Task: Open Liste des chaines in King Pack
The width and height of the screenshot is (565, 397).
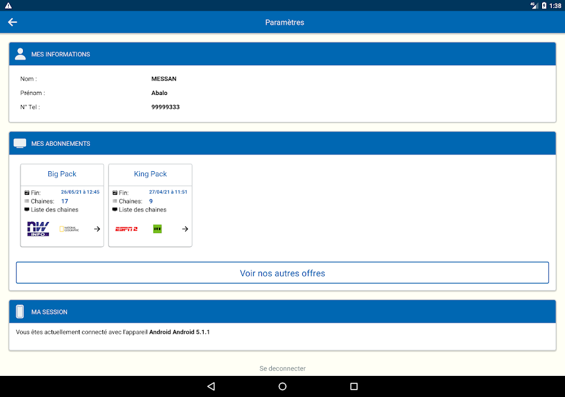Action: [143, 210]
